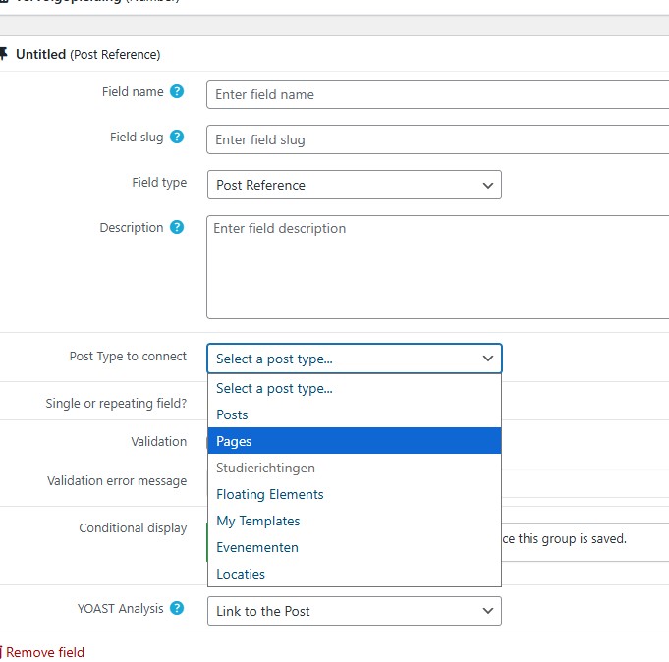The width and height of the screenshot is (669, 662).
Task: Click the help icon next to Field name
Action: [177, 92]
